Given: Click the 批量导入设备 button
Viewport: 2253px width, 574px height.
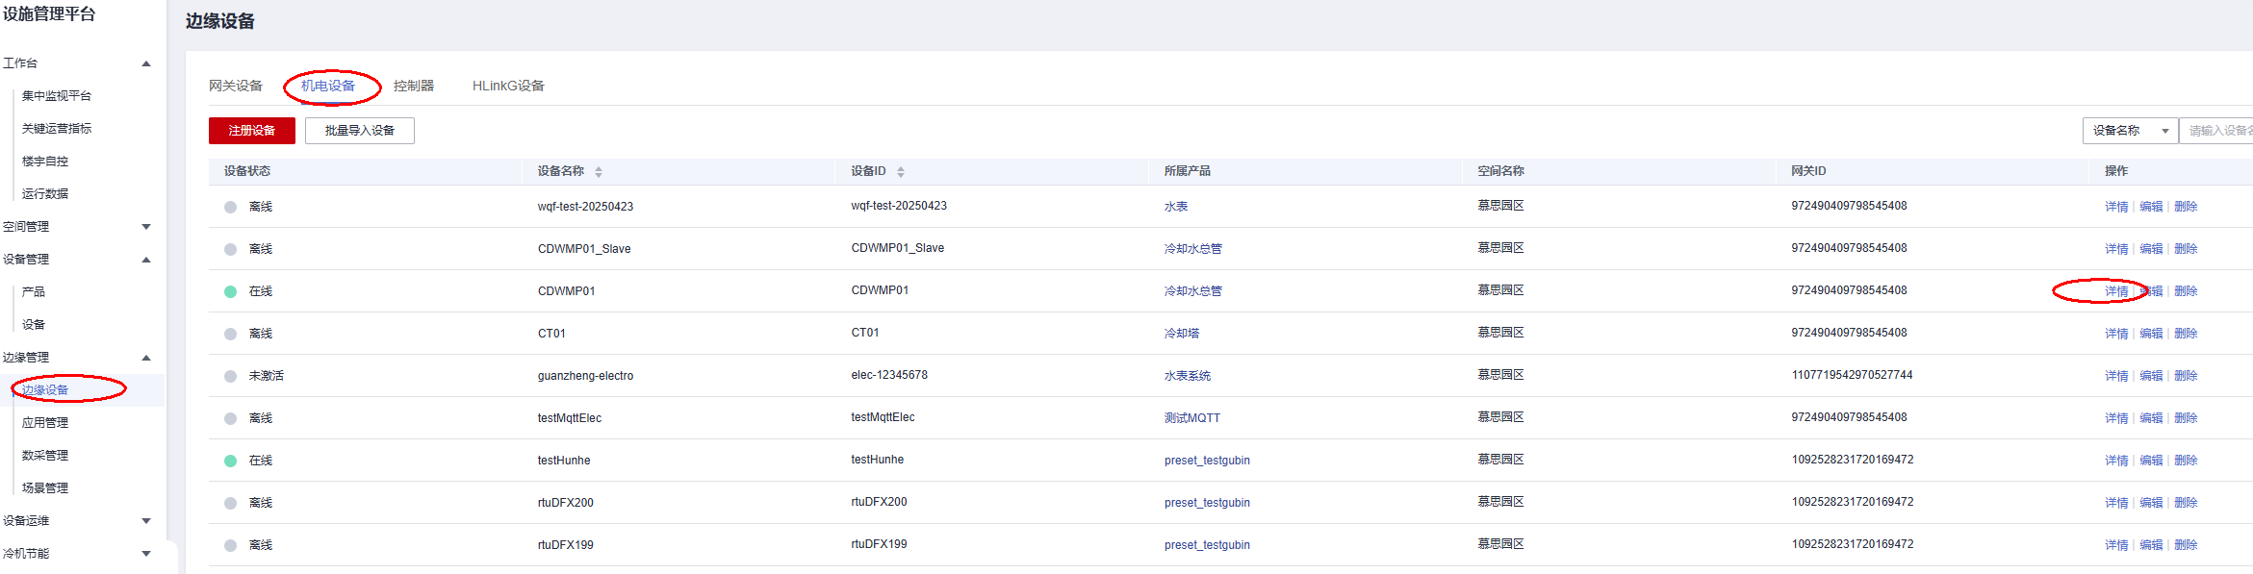Looking at the screenshot, I should coord(360,131).
